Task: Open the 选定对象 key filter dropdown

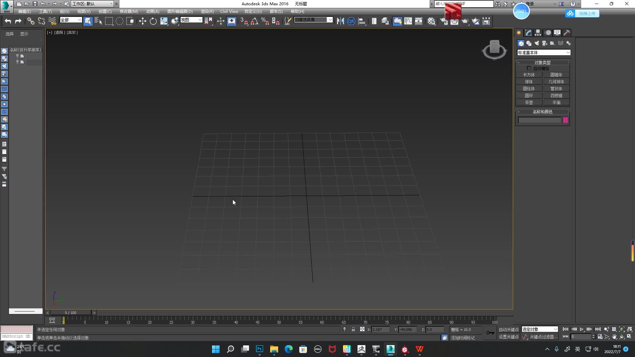Action: 540,329
